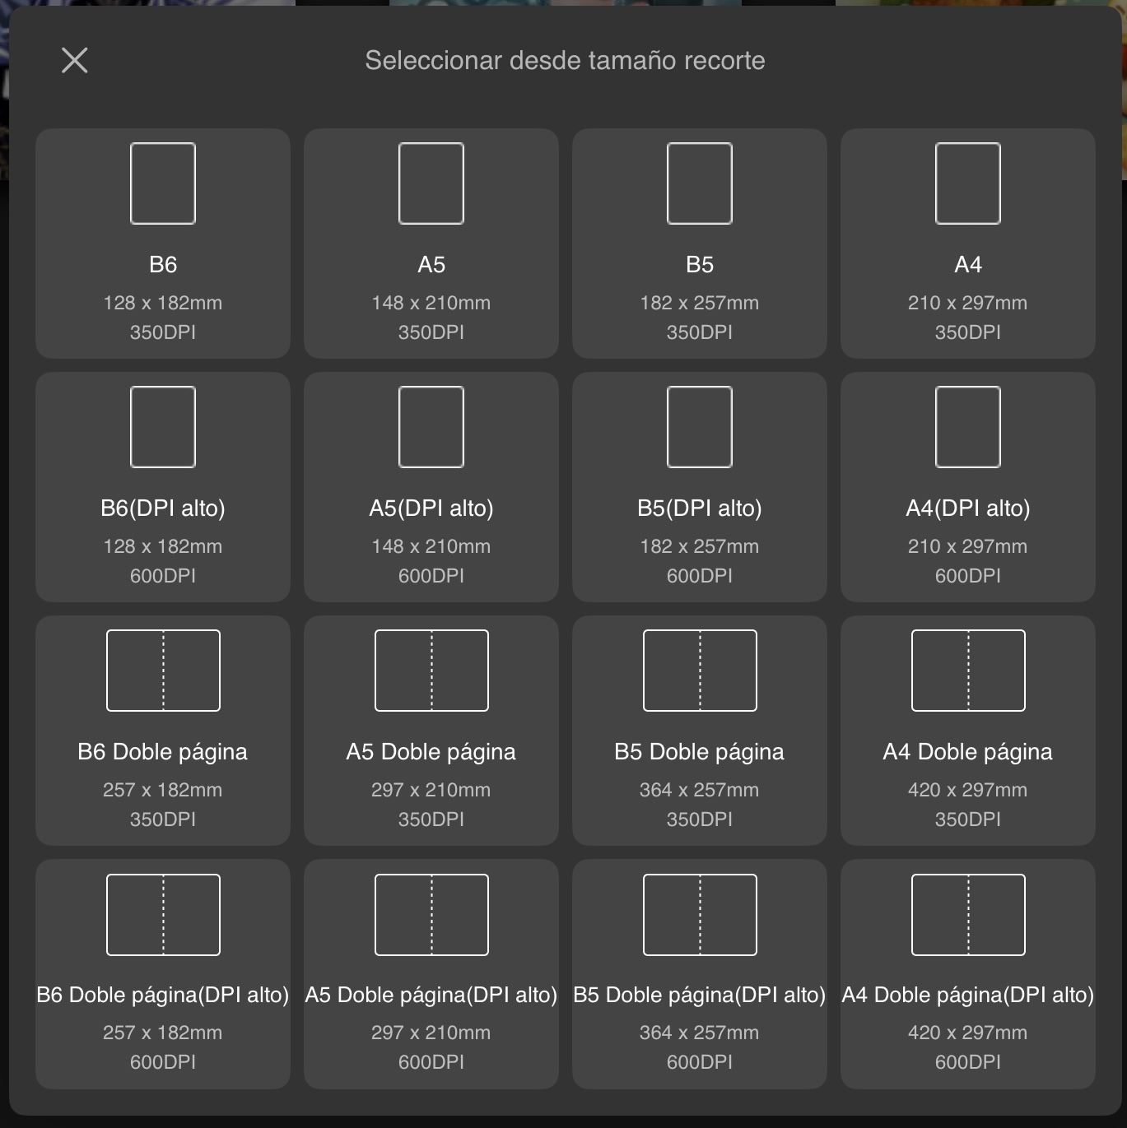The image size is (1127, 1128).
Task: Pick the B5(DPI alto) page icon
Action: 700,427
